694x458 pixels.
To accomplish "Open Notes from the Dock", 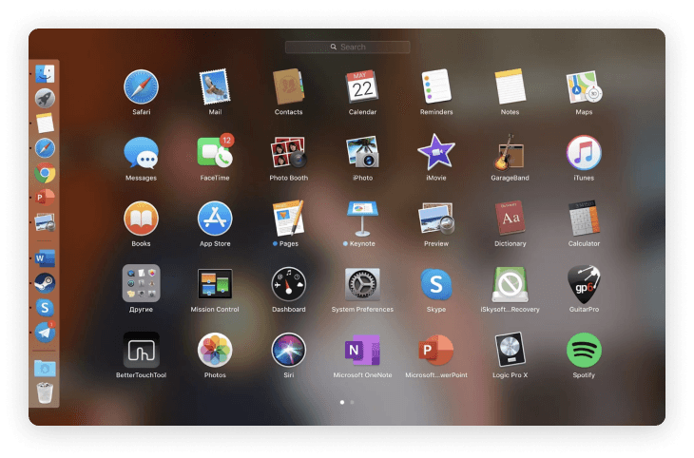I will (x=45, y=123).
